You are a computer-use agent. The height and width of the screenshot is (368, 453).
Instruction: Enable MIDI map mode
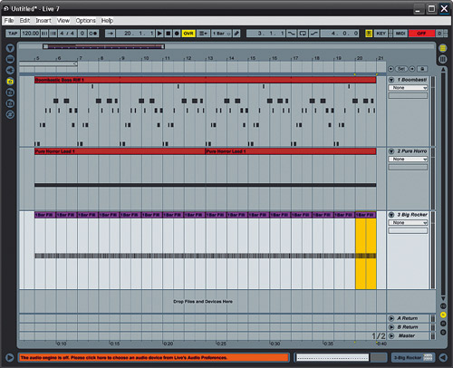pyautogui.click(x=400, y=34)
